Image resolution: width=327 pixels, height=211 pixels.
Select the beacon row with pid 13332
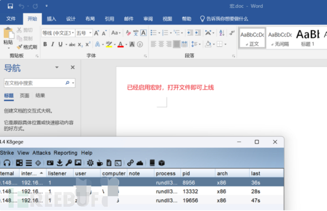click(142, 192)
